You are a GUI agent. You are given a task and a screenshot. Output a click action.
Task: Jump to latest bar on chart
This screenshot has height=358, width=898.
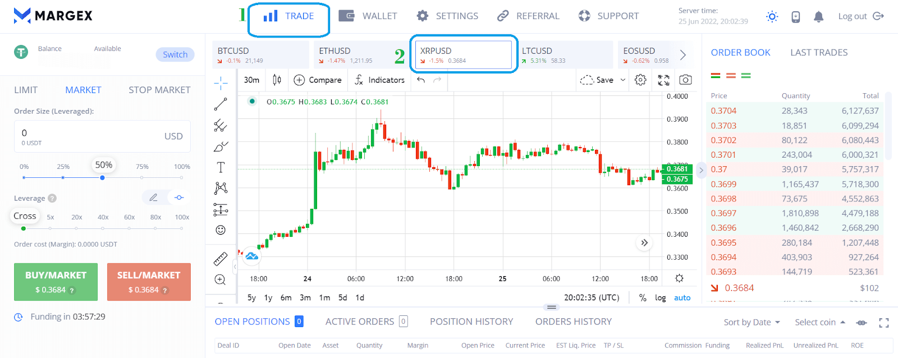point(644,242)
